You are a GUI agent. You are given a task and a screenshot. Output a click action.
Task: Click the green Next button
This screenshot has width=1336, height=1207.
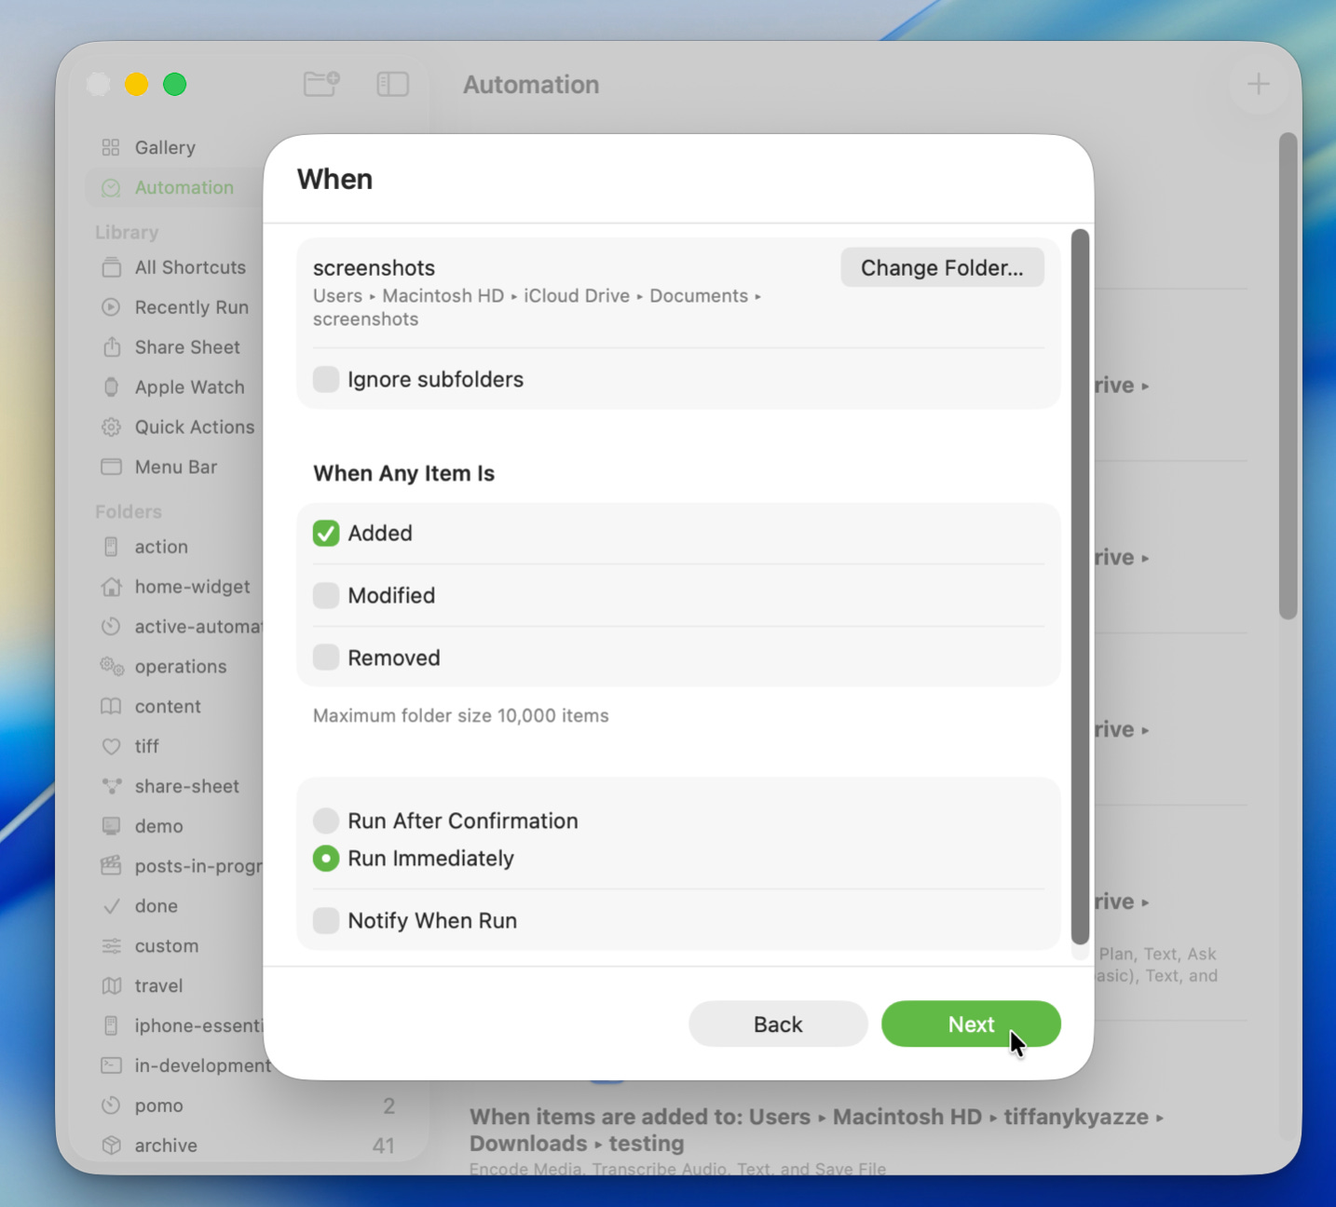coord(971,1024)
